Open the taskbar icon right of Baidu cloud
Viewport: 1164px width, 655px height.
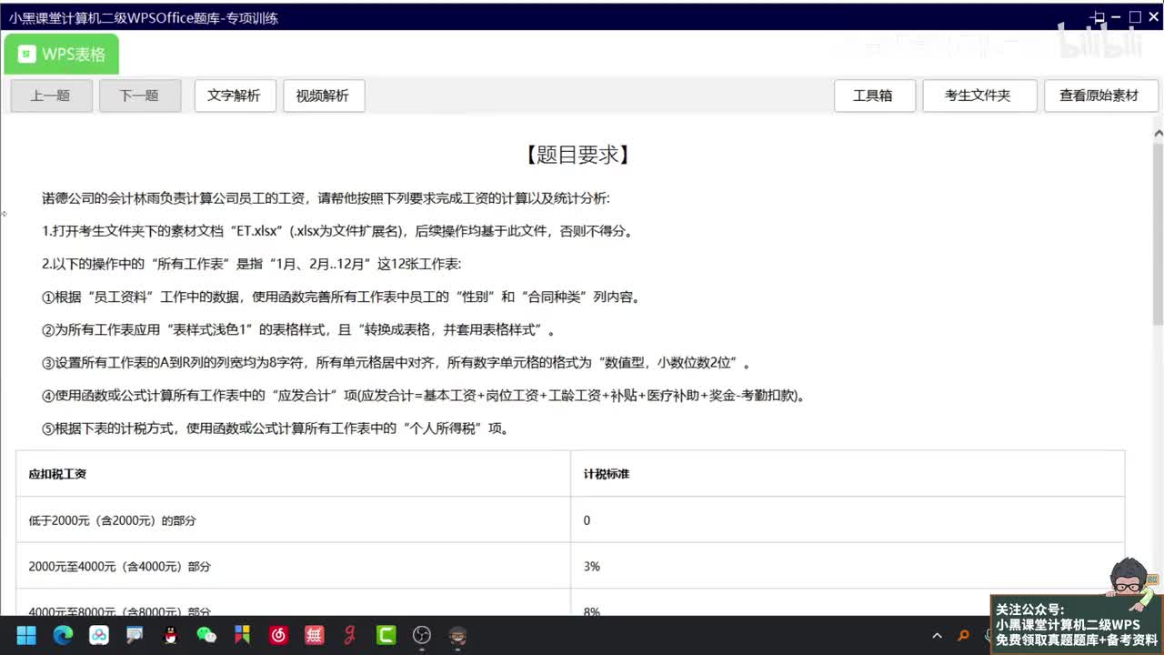[x=135, y=635]
